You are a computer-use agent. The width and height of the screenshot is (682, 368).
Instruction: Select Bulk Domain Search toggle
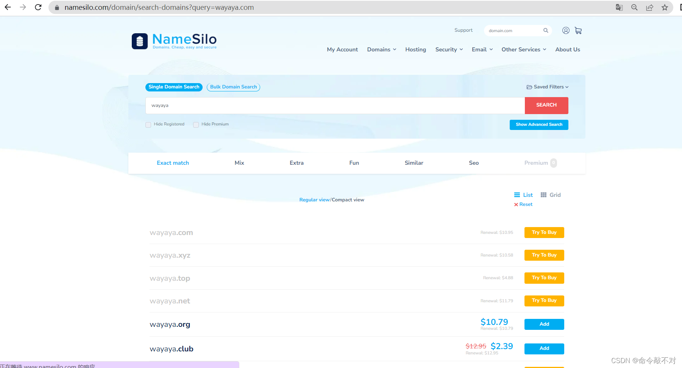pyautogui.click(x=233, y=87)
